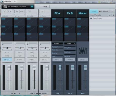
Task: Click the channel 2 pan slider
Action: click(x=19, y=48)
